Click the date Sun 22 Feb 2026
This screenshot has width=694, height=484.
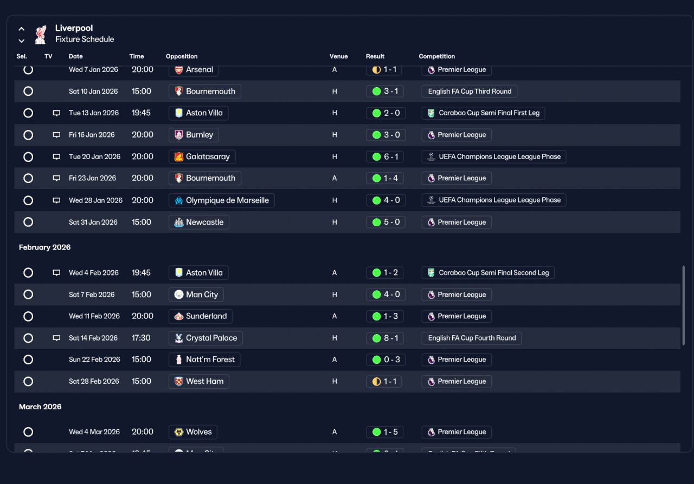click(x=94, y=360)
